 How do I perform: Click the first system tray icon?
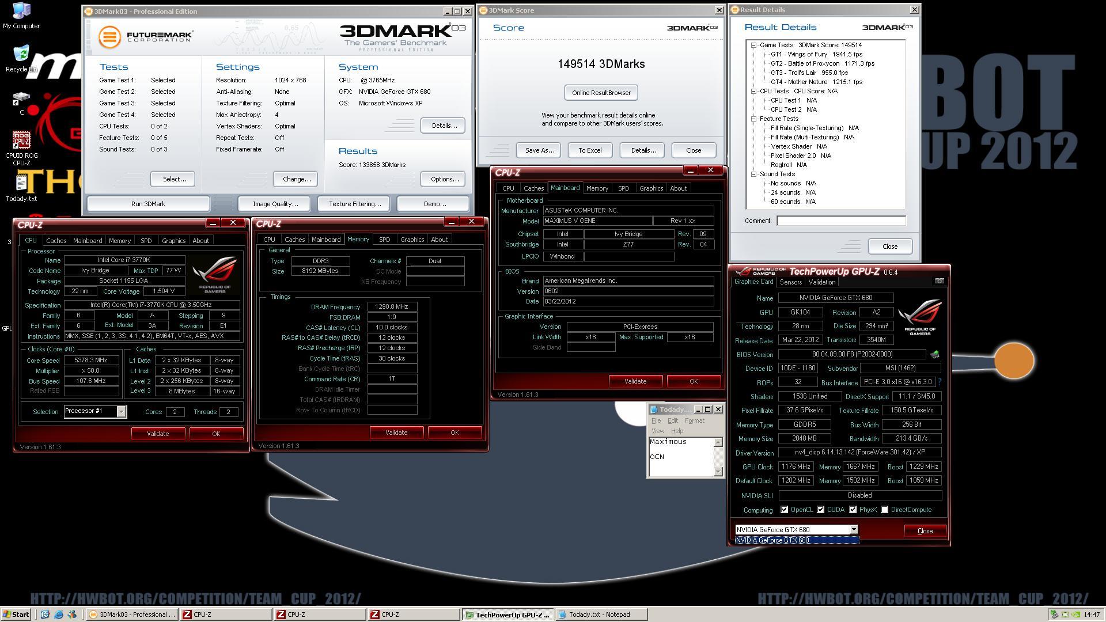(1054, 615)
